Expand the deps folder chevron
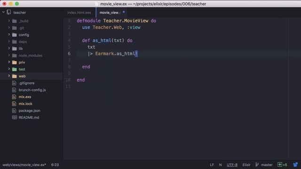The height and width of the screenshot is (169, 301). pos(9,41)
